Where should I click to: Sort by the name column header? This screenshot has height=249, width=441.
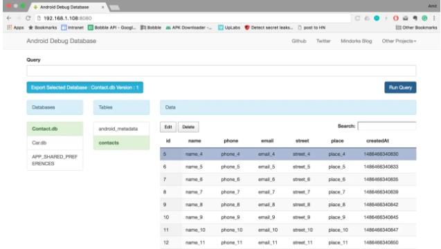(x=195, y=141)
